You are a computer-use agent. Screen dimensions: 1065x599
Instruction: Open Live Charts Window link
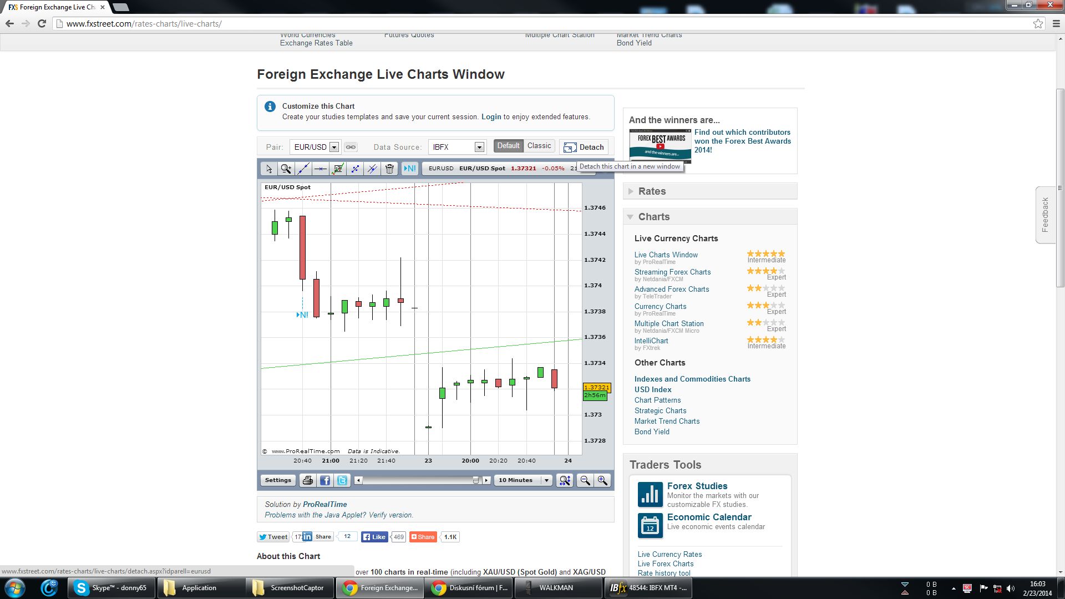[x=666, y=255]
